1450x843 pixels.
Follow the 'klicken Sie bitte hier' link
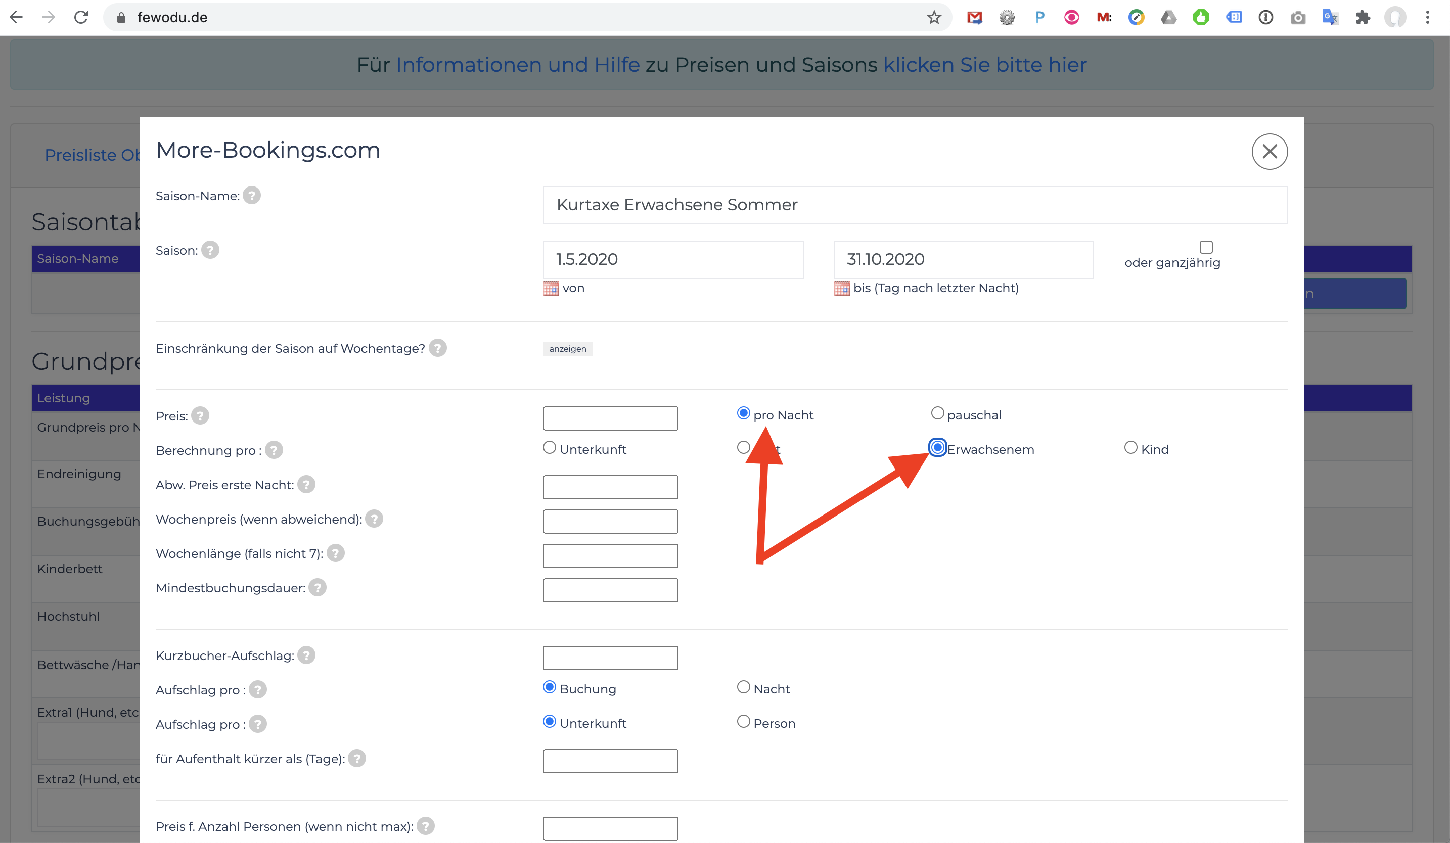point(984,65)
